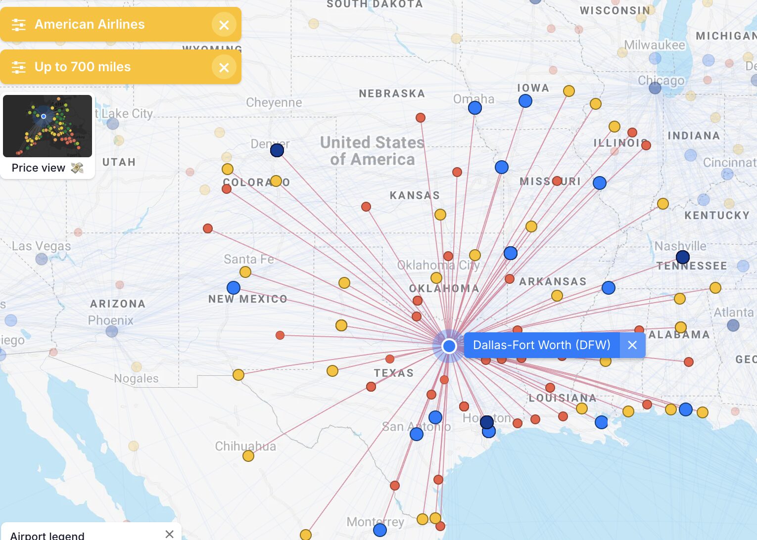757x540 pixels.
Task: Click the Dallas-Fort Worth (DFW) label
Action: pos(542,345)
